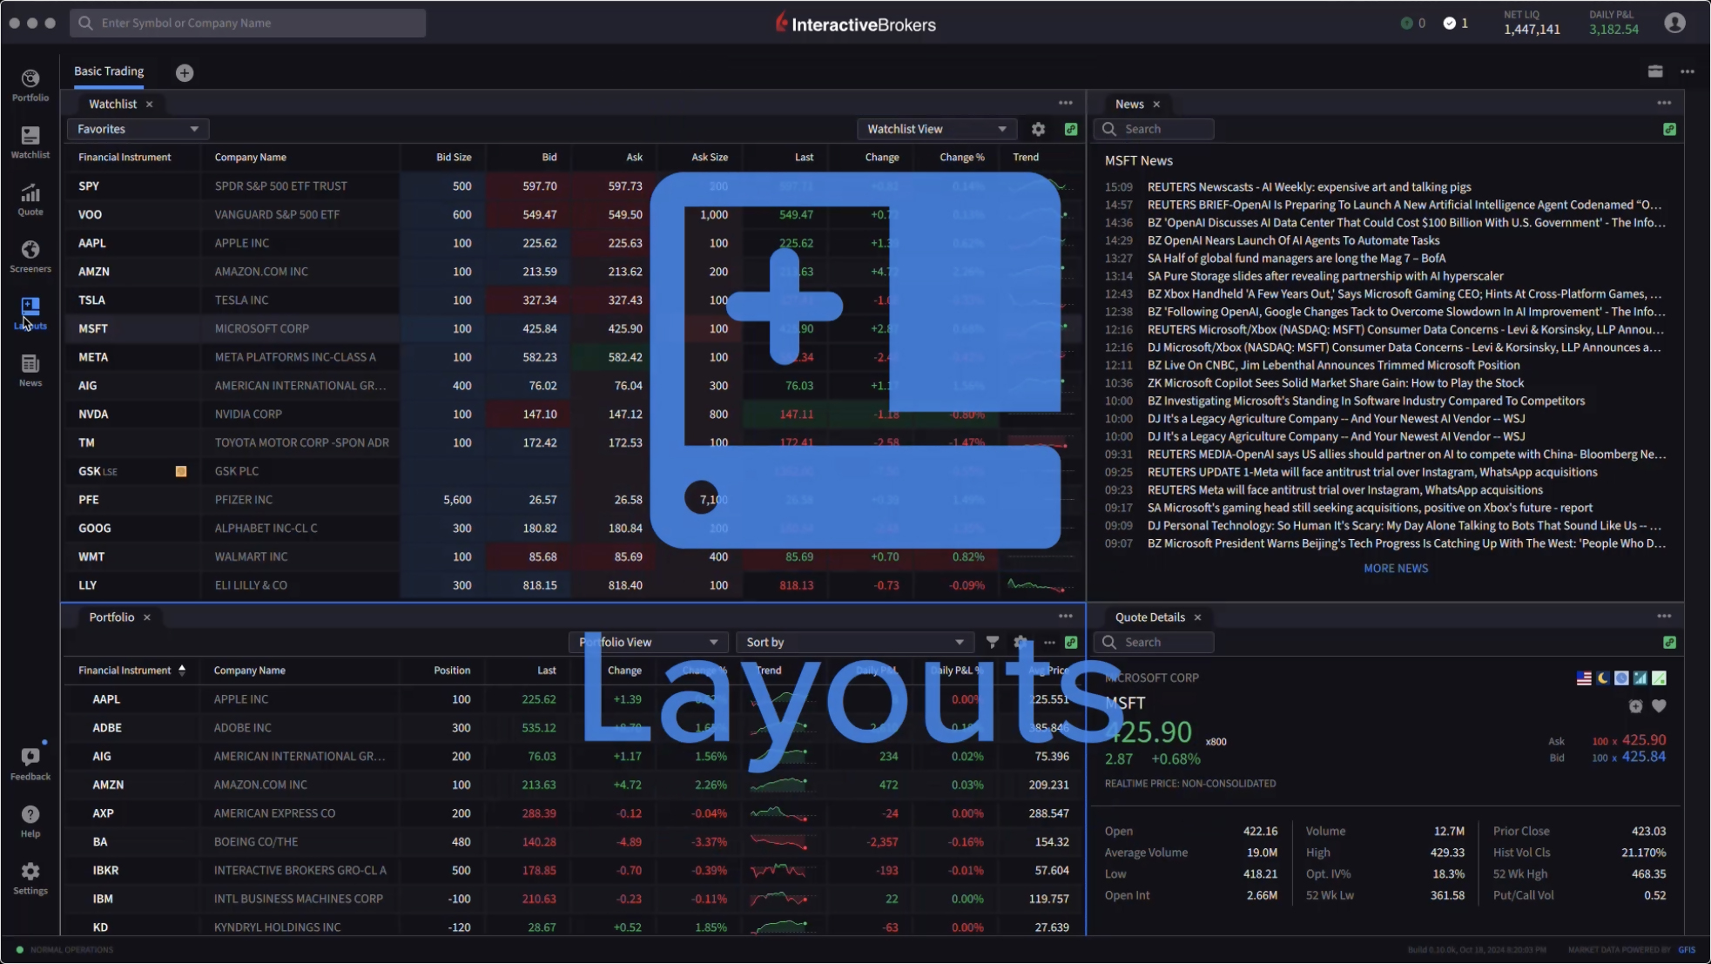1711x964 pixels.
Task: Add MSFT to favorites via the heart icon
Action: click(x=1659, y=707)
